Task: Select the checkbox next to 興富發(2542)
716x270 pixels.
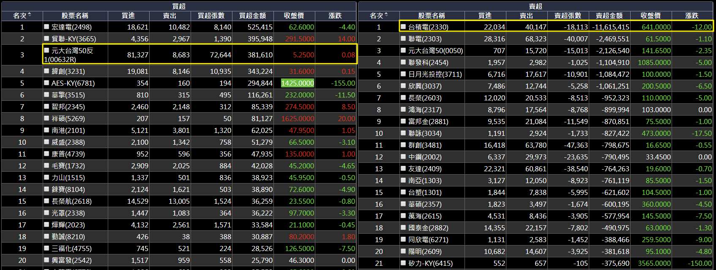Action: pos(46,260)
